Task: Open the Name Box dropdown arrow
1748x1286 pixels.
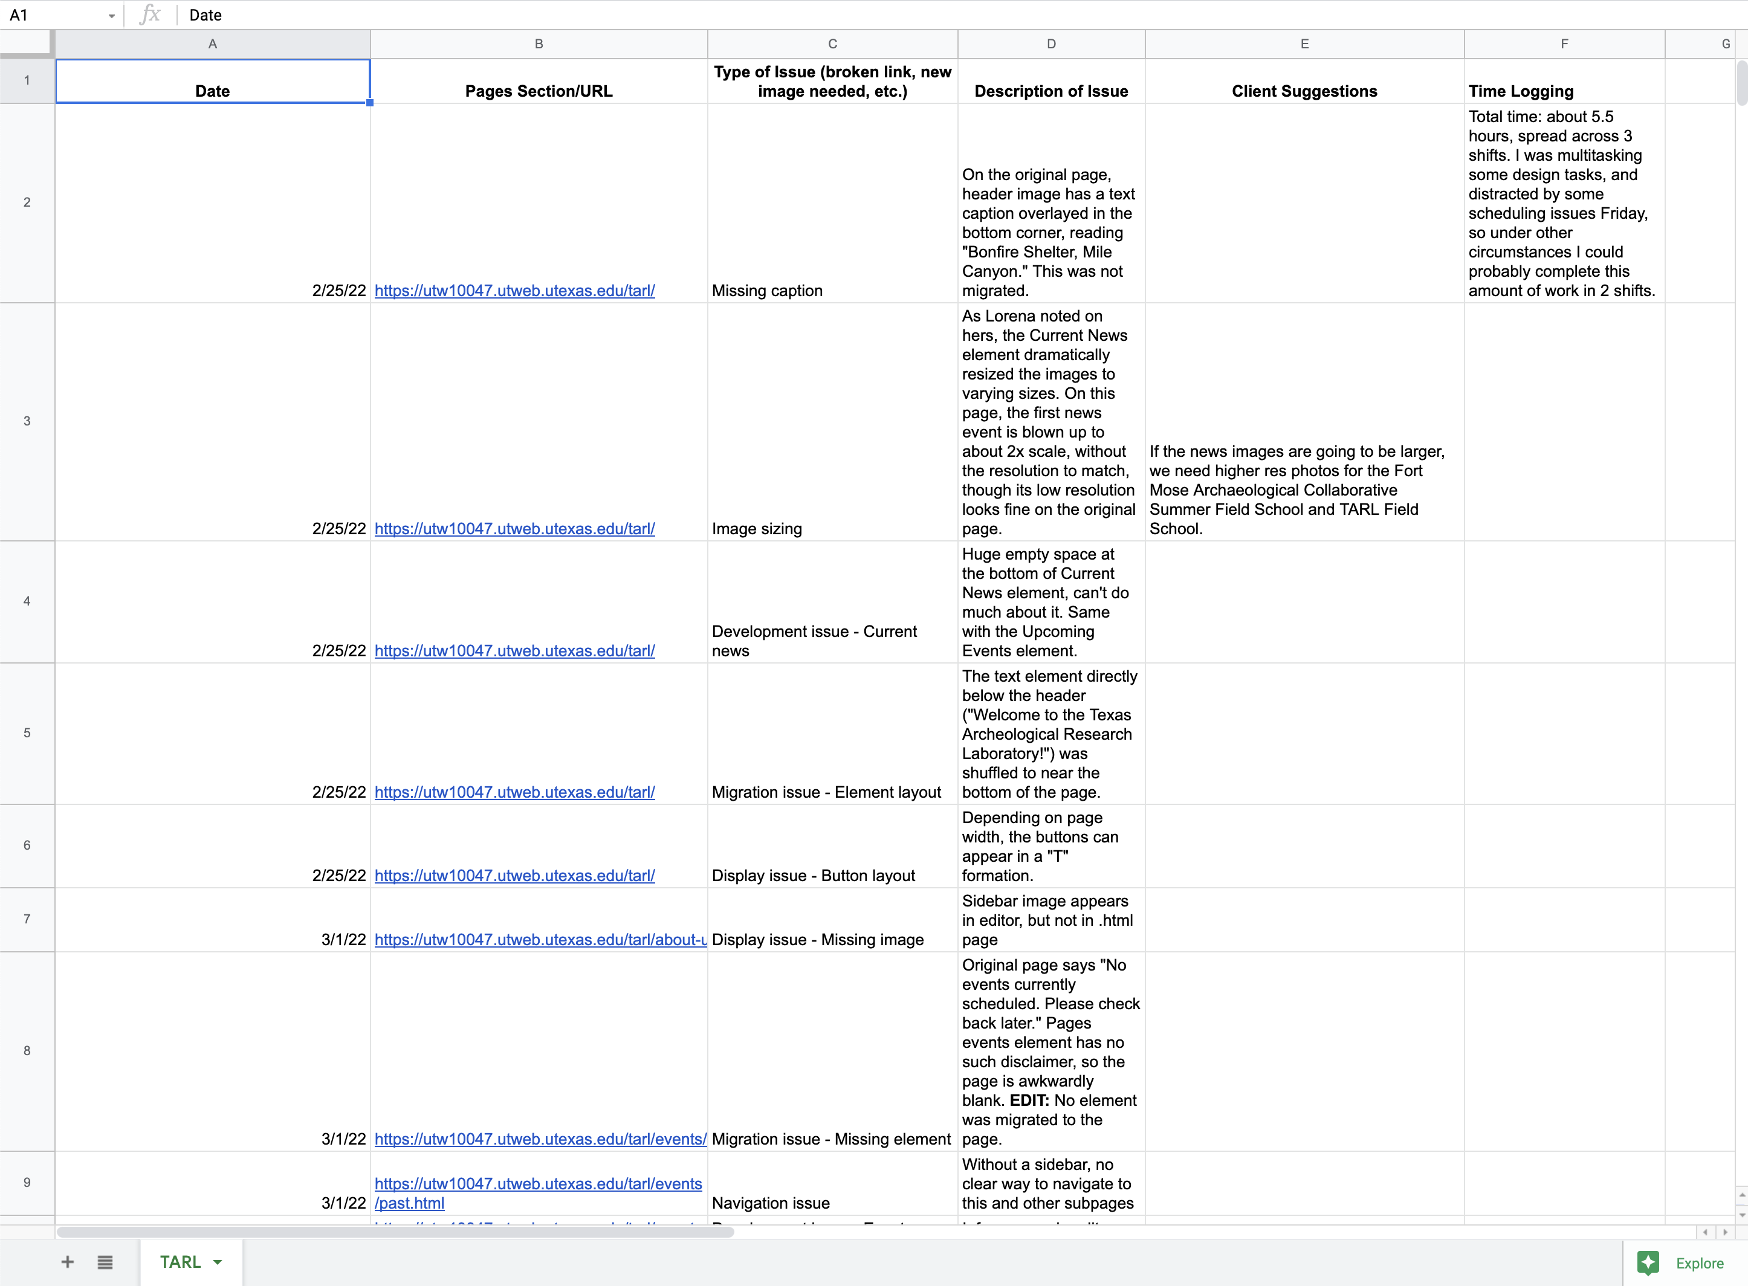Action: point(111,16)
